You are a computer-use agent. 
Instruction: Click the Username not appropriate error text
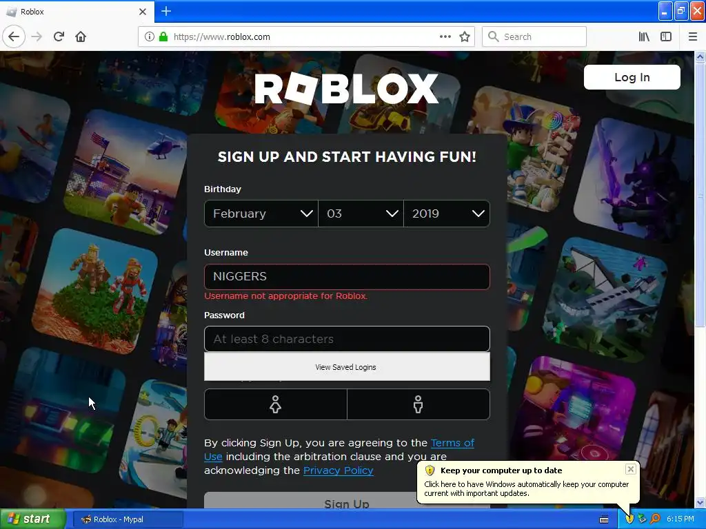[286, 296]
